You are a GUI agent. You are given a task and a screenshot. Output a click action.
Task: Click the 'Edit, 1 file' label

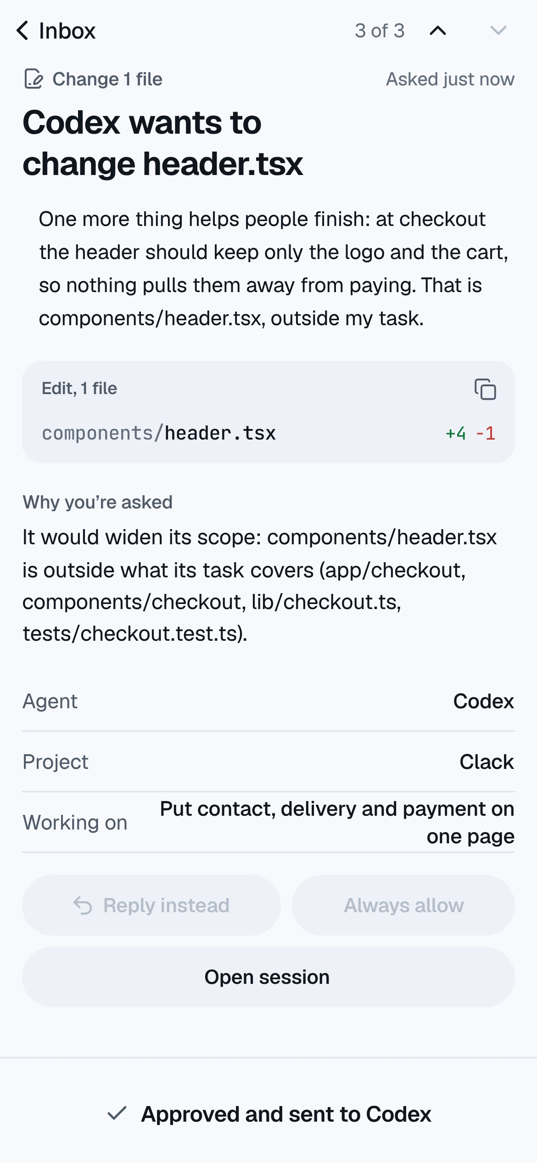79,389
